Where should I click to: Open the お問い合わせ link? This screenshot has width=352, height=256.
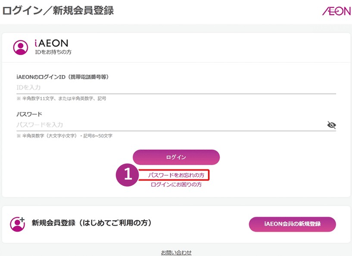[176, 252]
